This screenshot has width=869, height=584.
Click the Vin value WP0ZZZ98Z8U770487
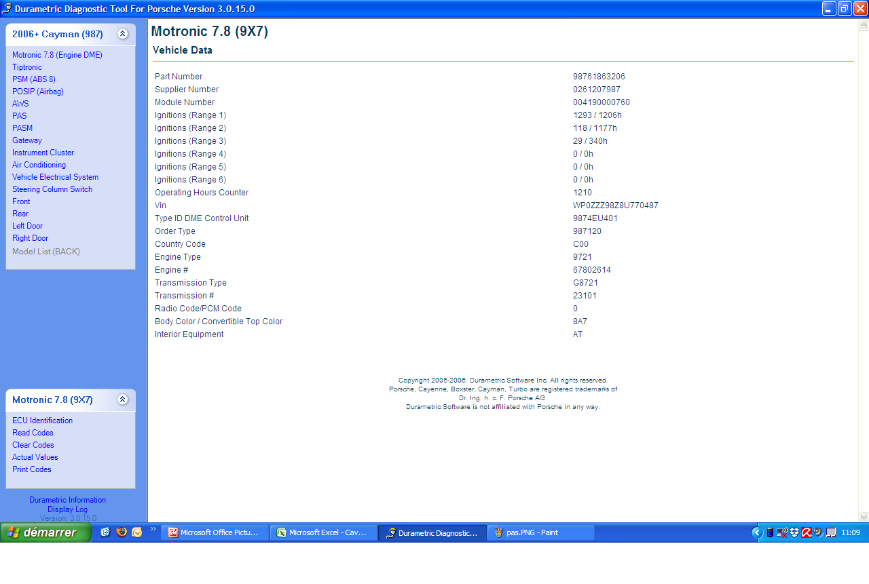(x=615, y=206)
